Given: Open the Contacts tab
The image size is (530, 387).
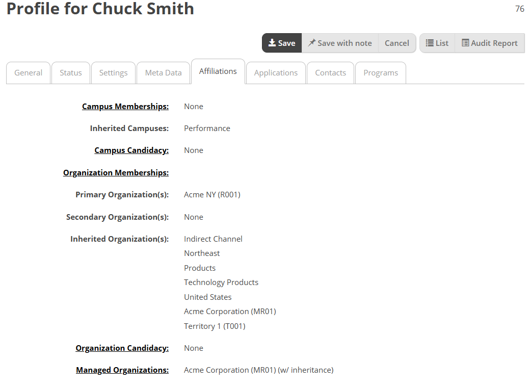Looking at the screenshot, I should (331, 73).
